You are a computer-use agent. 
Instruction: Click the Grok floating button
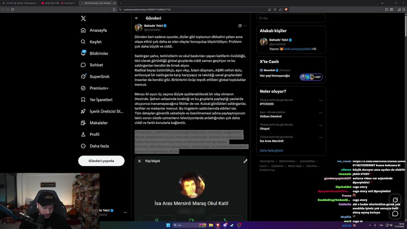395,200
